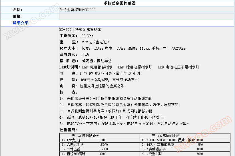Select the product name 手持金属探测仪MD200
235x156 pixels.
click(x=77, y=10)
